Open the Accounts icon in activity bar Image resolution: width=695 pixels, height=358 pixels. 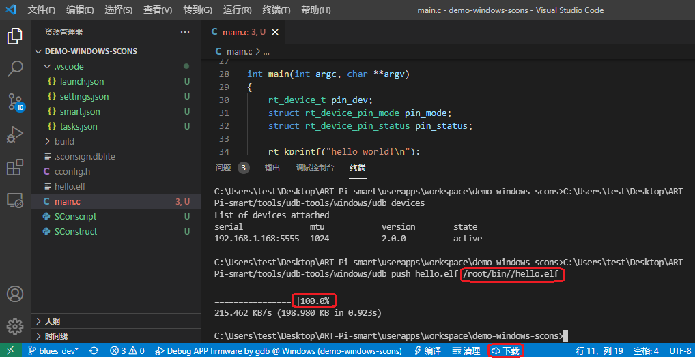click(15, 294)
